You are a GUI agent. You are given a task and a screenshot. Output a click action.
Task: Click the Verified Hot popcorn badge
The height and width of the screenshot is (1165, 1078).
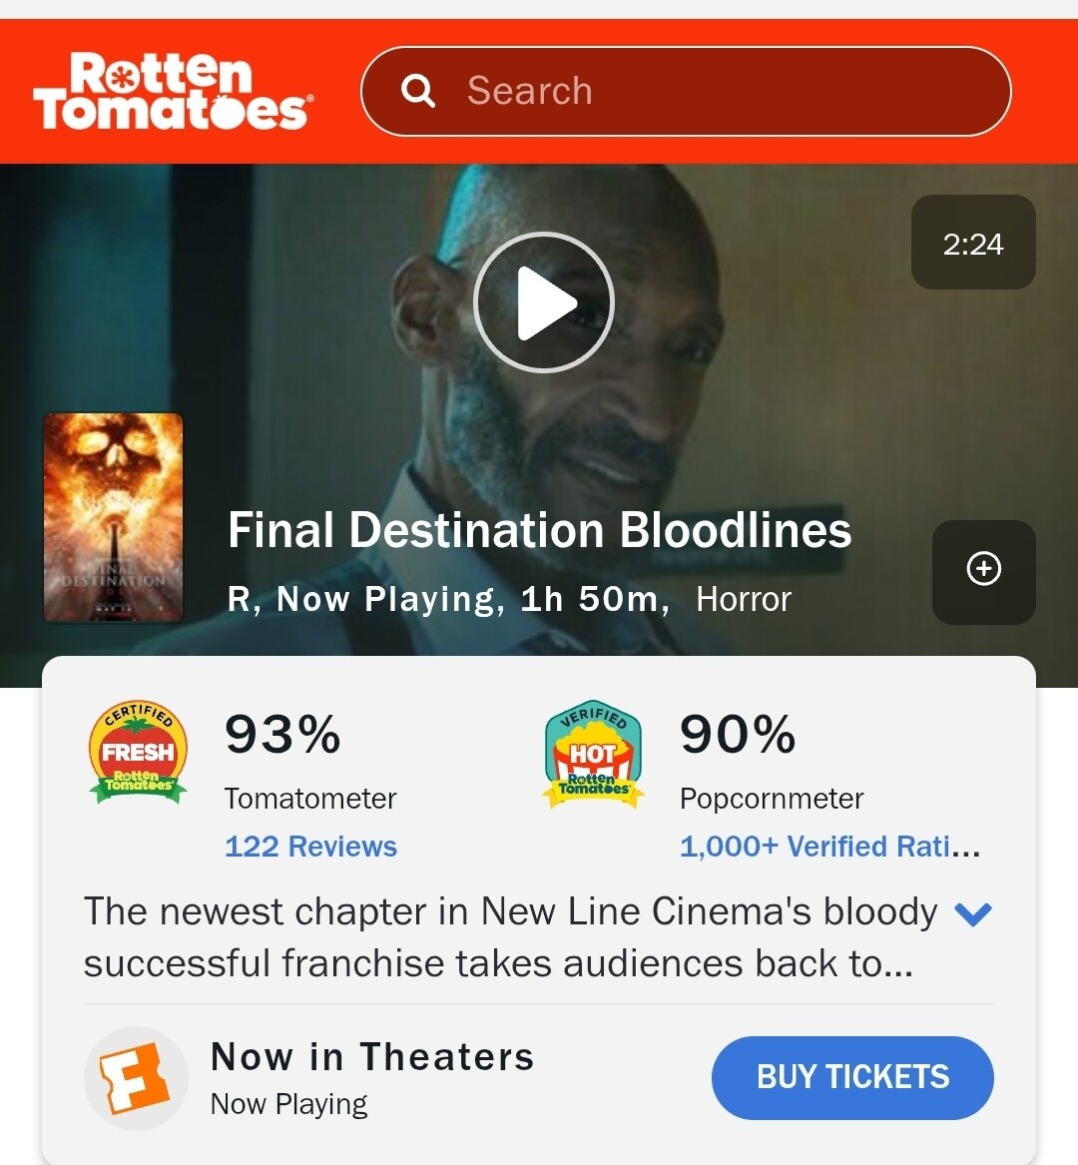pyautogui.click(x=593, y=754)
